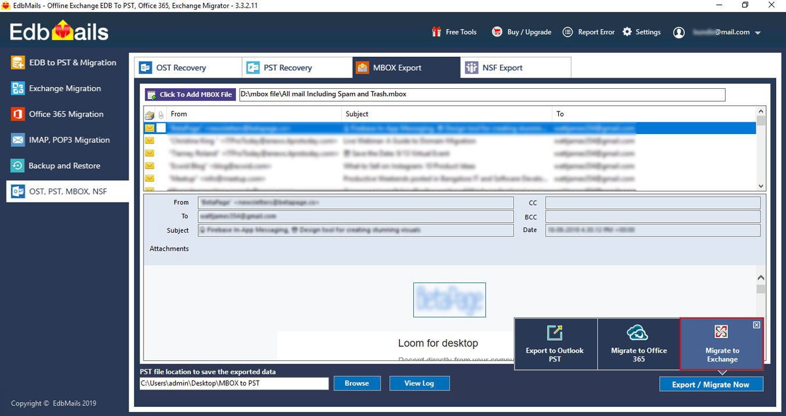786x416 pixels.
Task: Click the Subject field in message details
Action: click(356, 230)
